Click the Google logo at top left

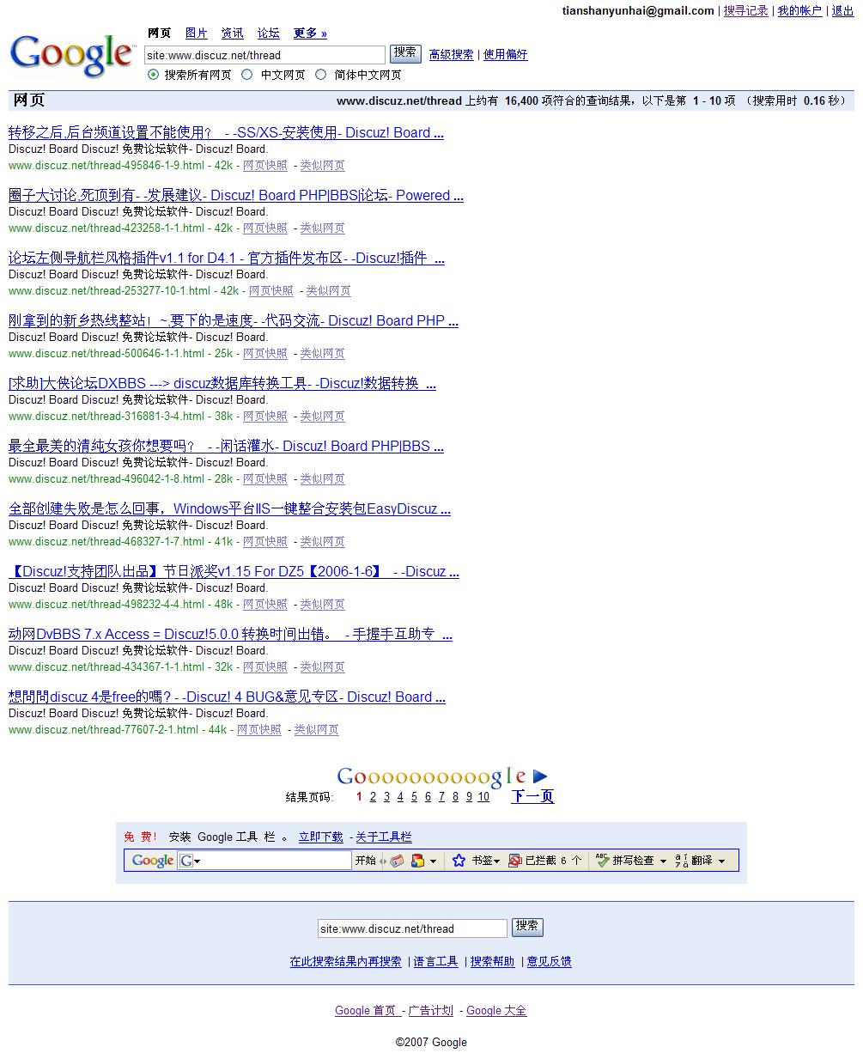[x=72, y=56]
